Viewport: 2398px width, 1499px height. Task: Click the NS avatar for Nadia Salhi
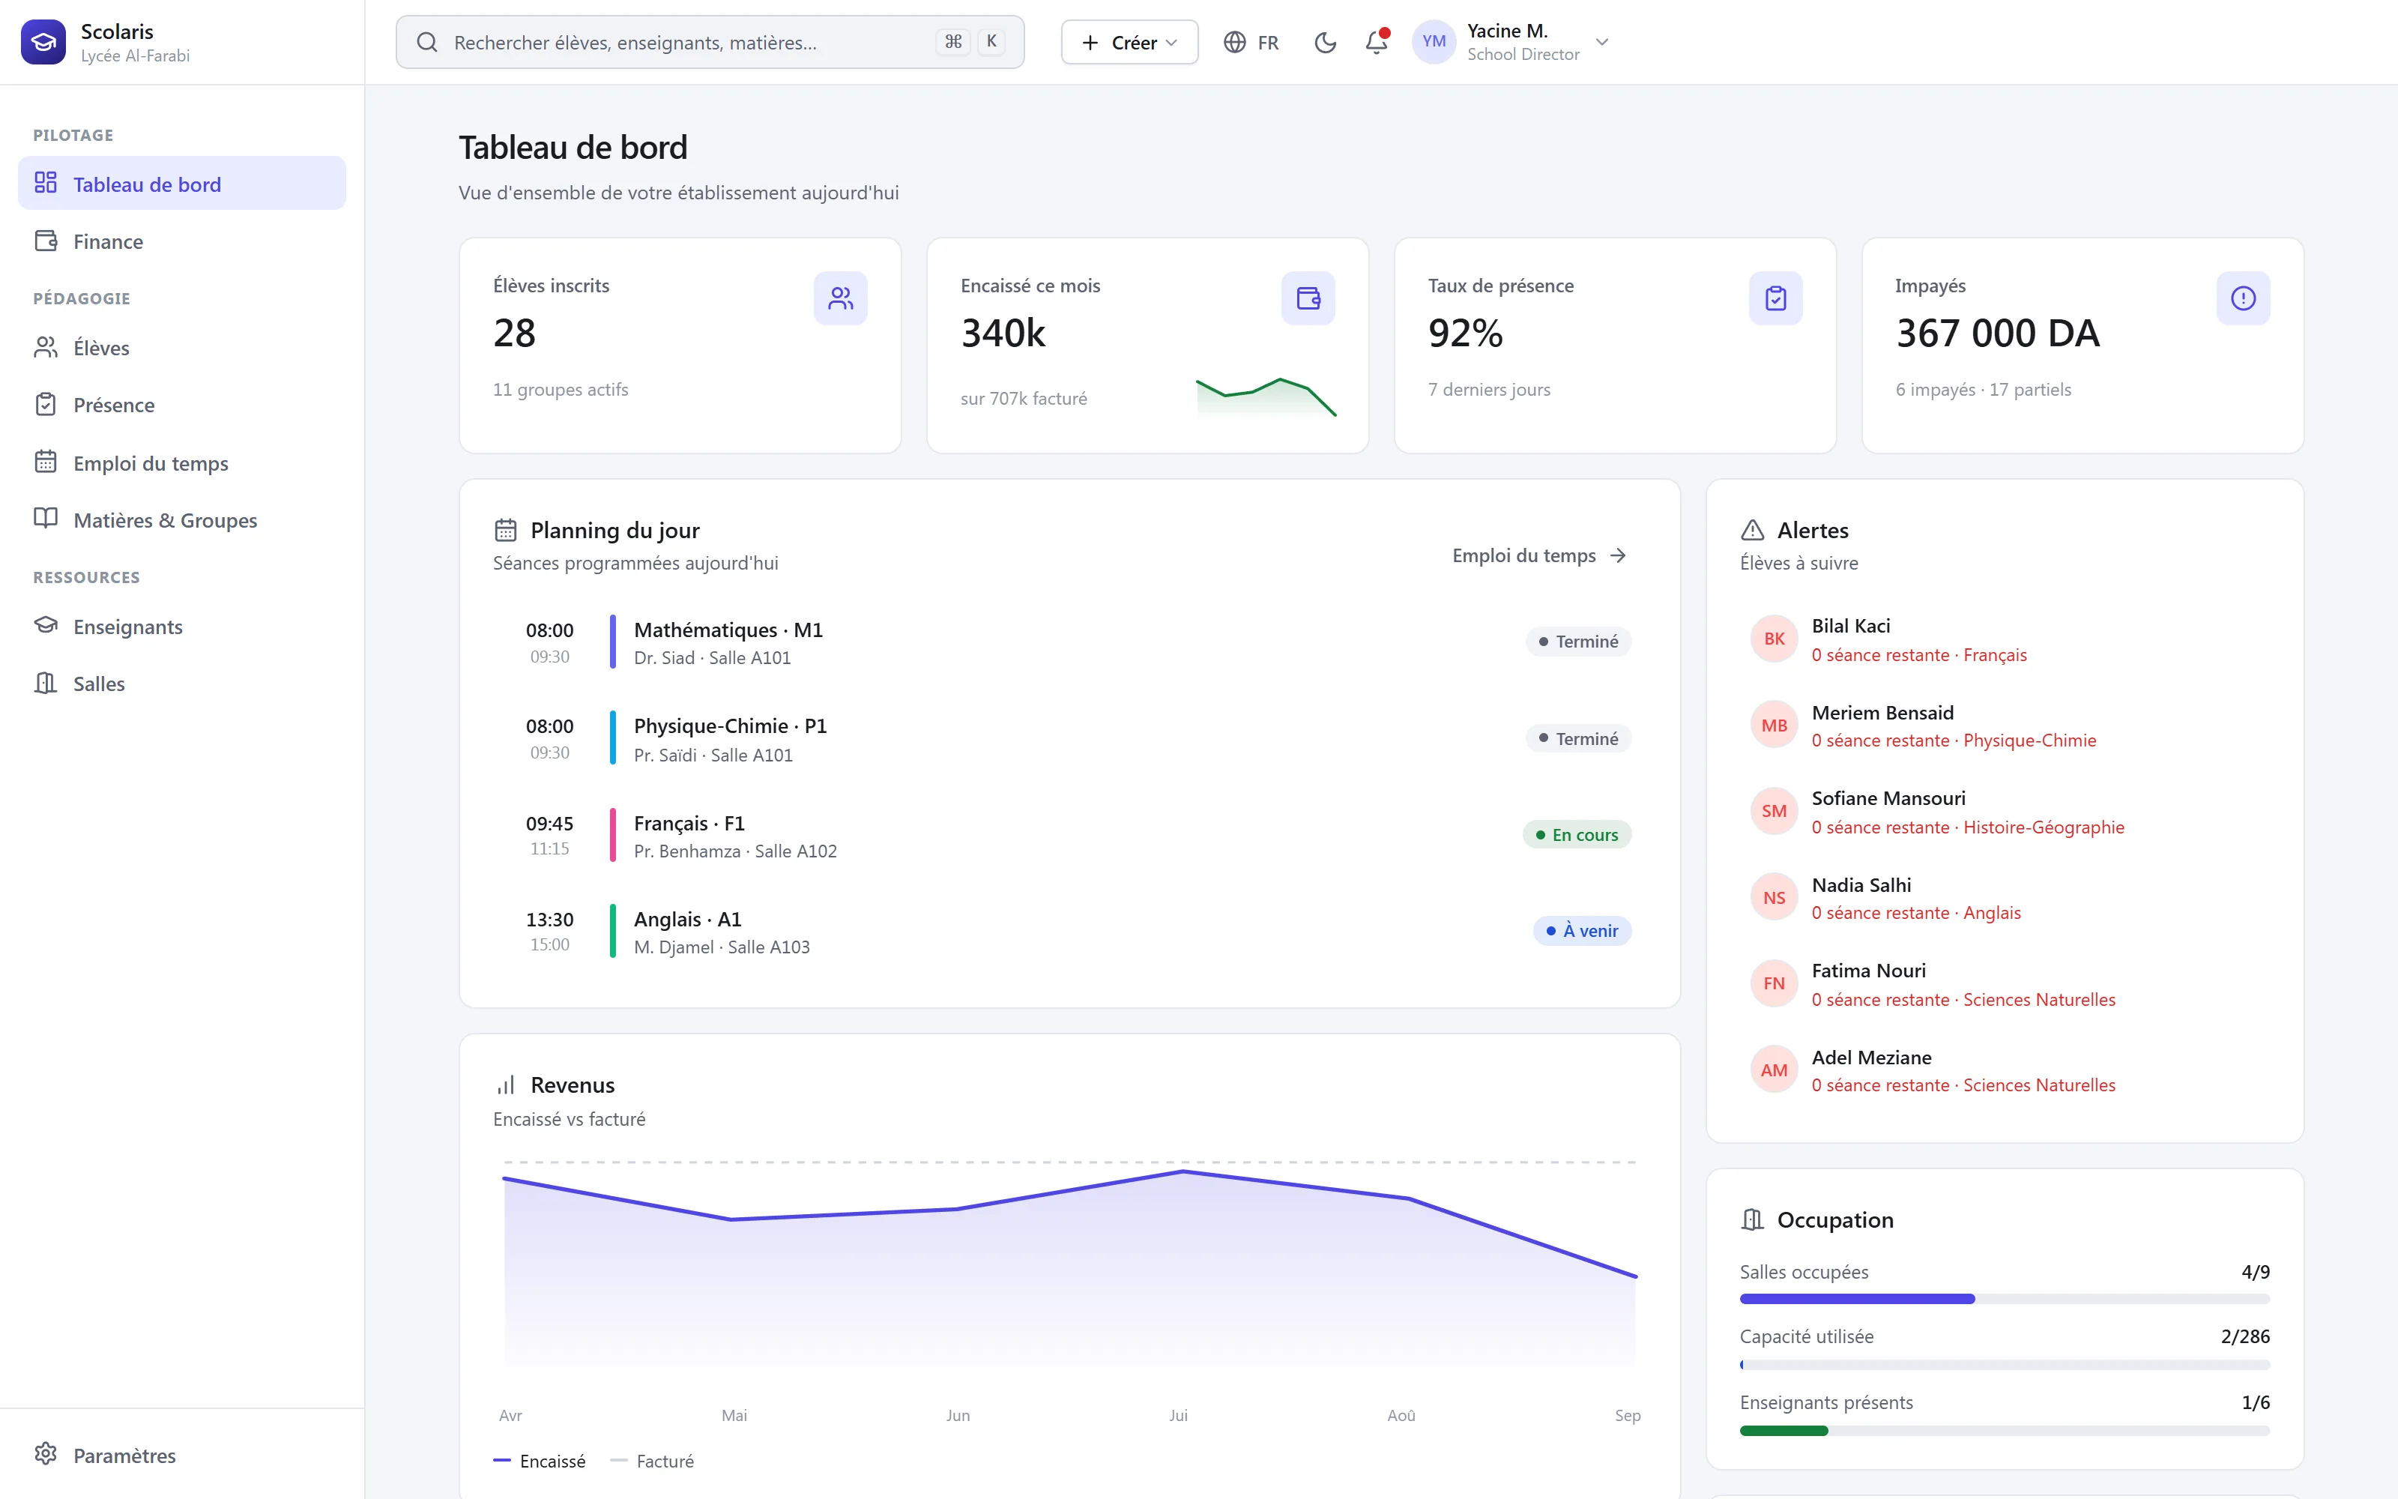1774,898
